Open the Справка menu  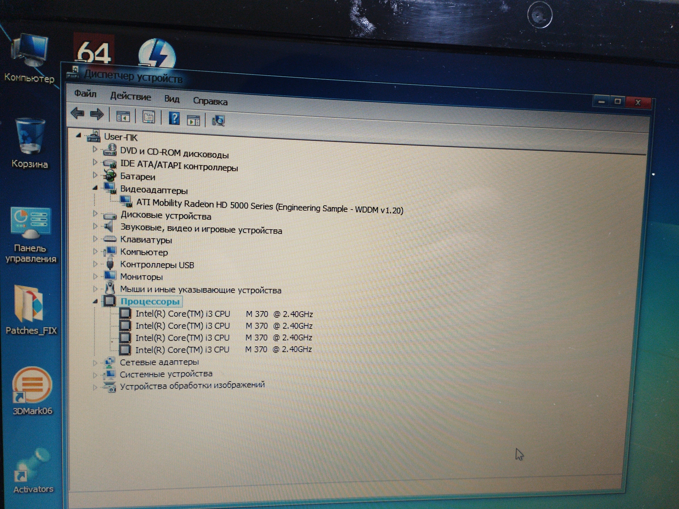tap(210, 101)
